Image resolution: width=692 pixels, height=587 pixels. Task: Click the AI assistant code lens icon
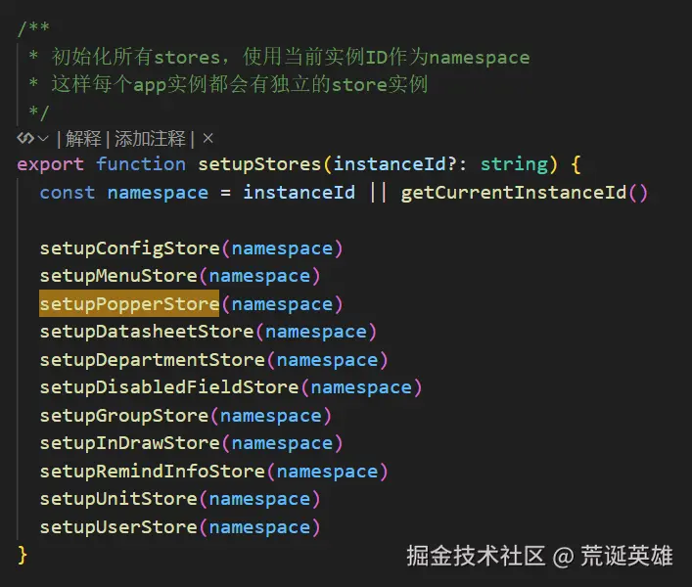pos(24,139)
